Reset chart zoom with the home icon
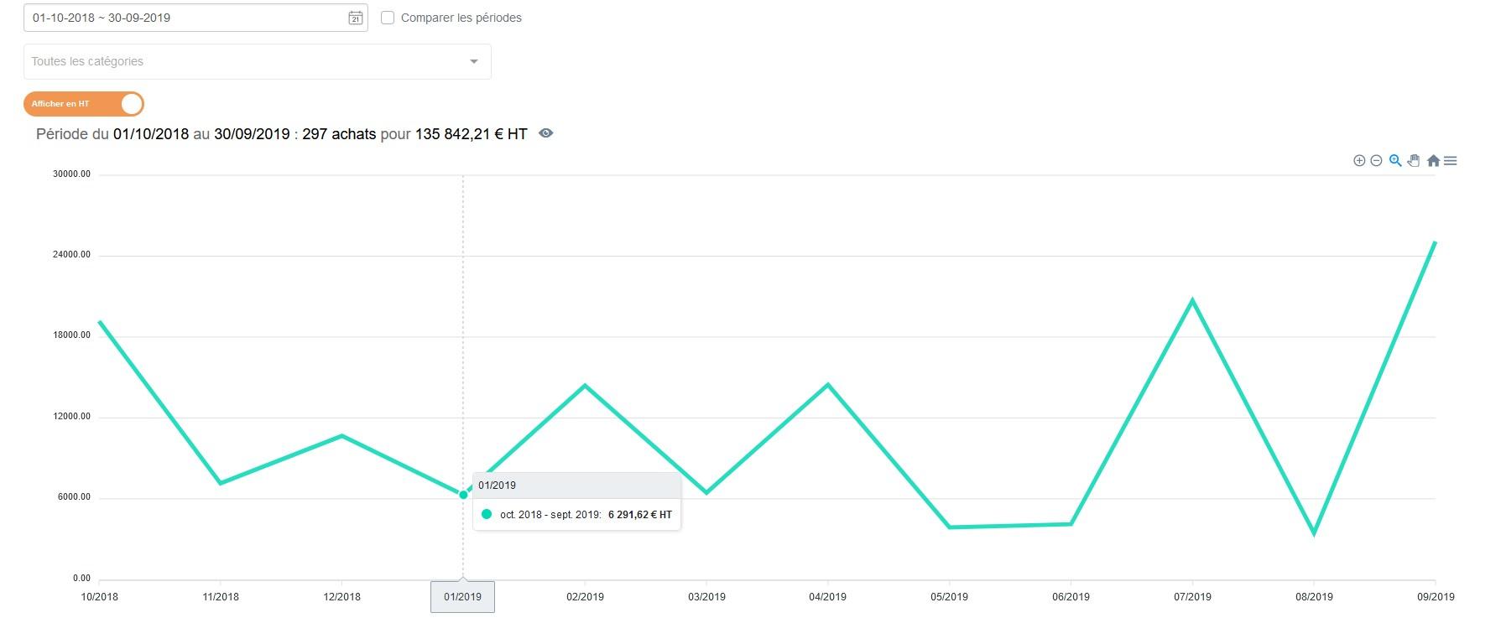Viewport: 1501px width, 618px height. 1433,160
